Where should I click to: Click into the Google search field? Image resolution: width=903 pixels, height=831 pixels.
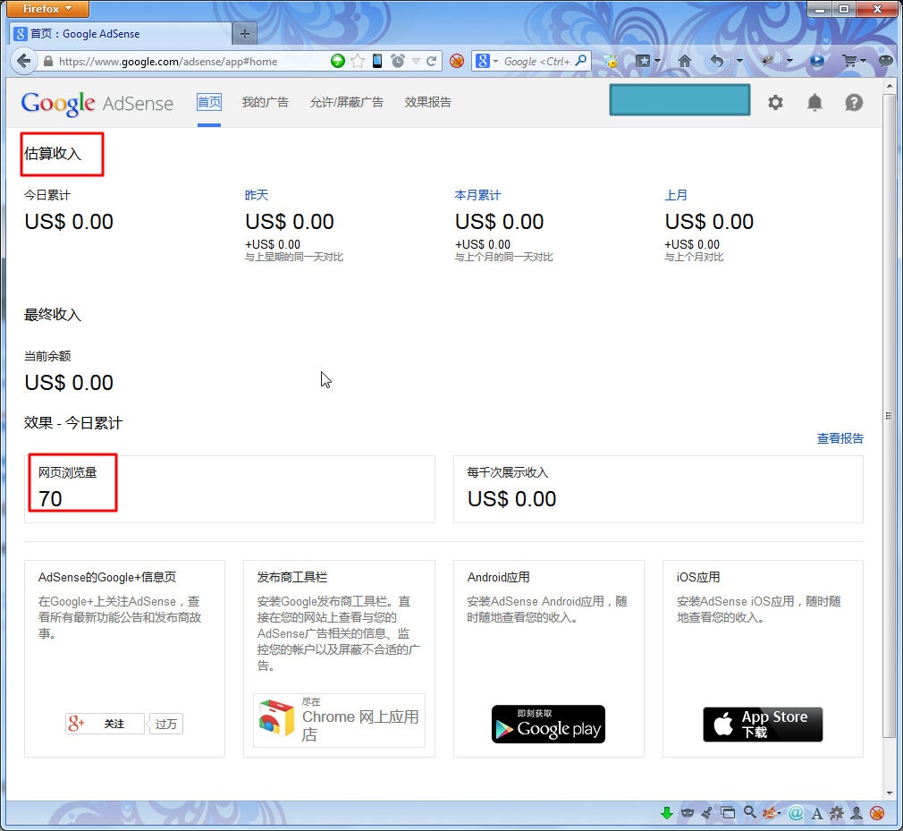point(537,62)
